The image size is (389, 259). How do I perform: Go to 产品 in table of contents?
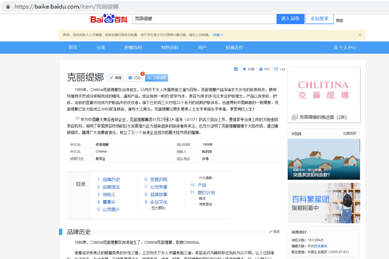click(x=202, y=185)
